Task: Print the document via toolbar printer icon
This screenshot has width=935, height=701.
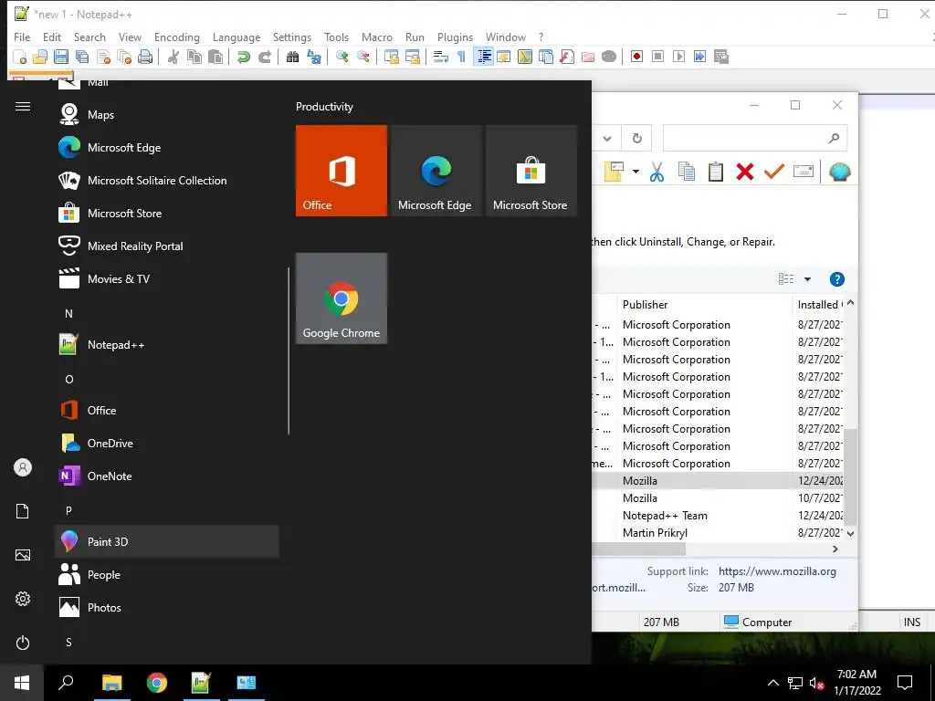Action: click(145, 57)
